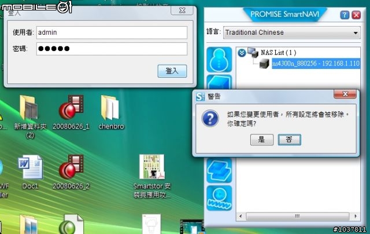This screenshot has width=370, height=234.
Task: Click right arrow of NAS list scrollbar
Action: 356,216
